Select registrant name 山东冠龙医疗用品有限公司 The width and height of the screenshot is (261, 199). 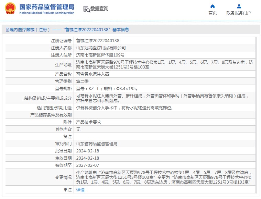(101, 48)
